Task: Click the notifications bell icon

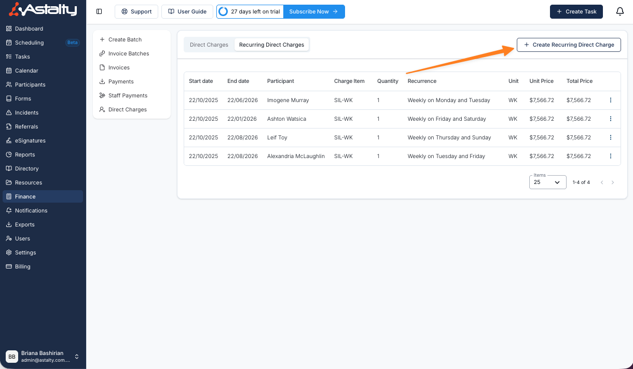Action: [x=620, y=11]
